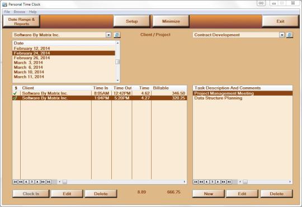Click the 8:05AM Time In cell
The height and width of the screenshot is (207, 302).
click(101, 93)
